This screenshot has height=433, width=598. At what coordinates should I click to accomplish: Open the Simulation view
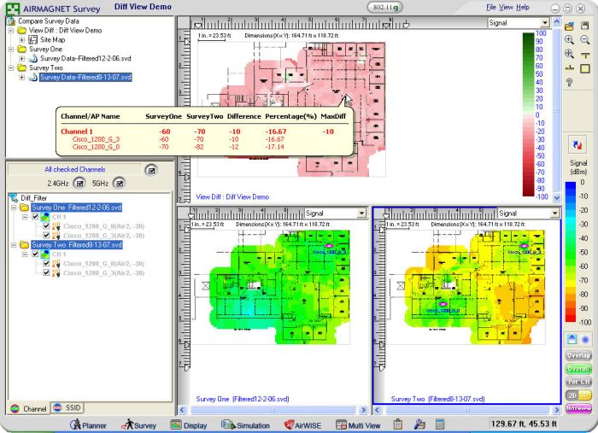245,424
